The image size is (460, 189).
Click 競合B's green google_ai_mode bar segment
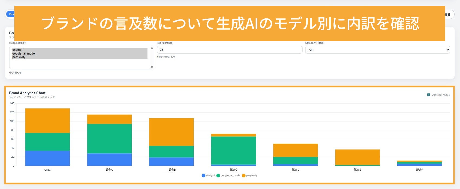(171, 152)
